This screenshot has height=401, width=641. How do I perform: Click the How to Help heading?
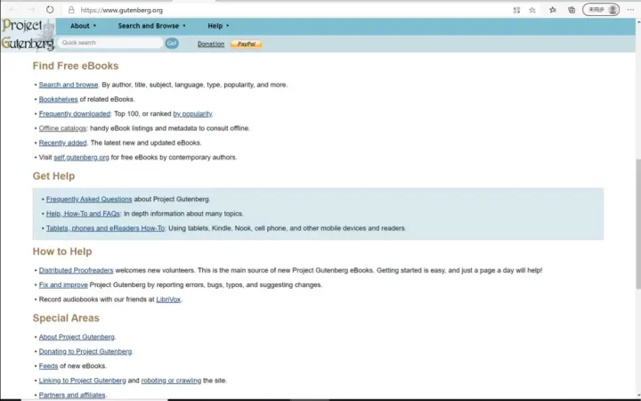(x=62, y=251)
